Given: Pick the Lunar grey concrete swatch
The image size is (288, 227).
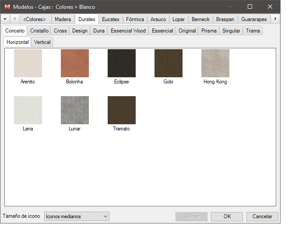Looking at the screenshot, I should [75, 110].
